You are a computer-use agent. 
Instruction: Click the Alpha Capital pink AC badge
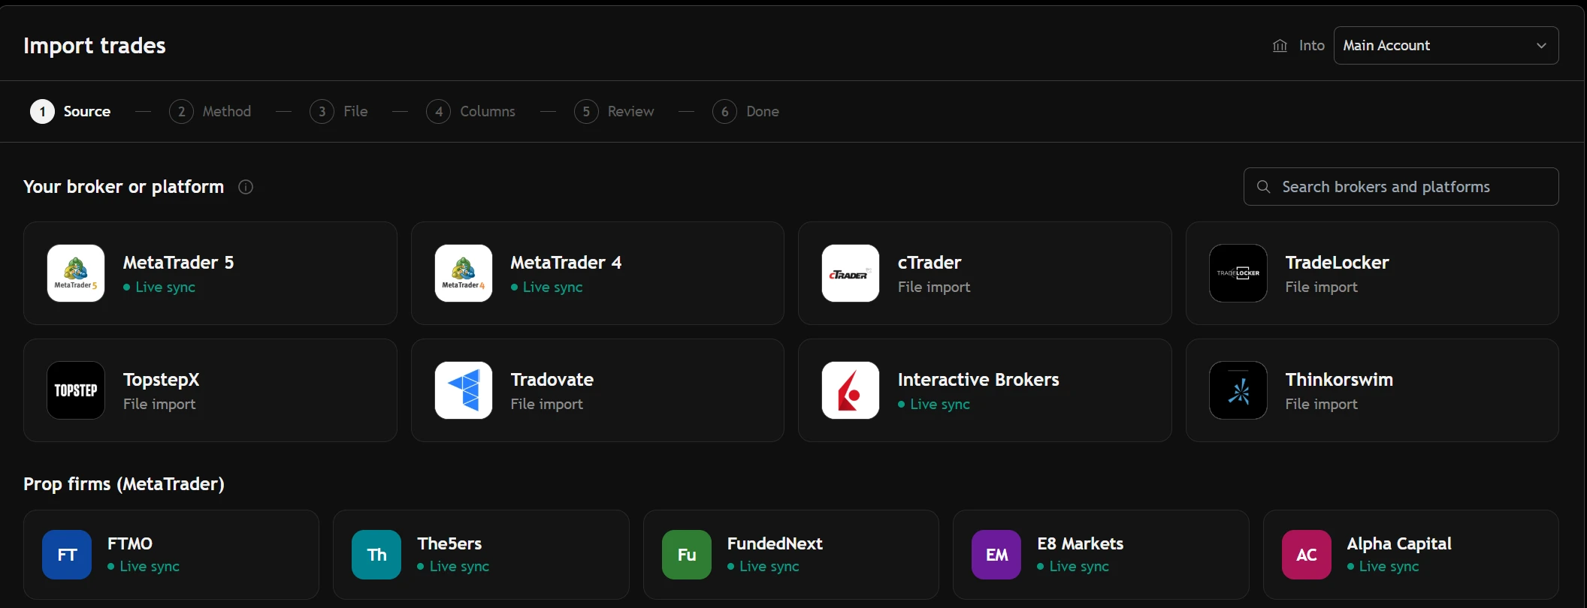(1307, 555)
